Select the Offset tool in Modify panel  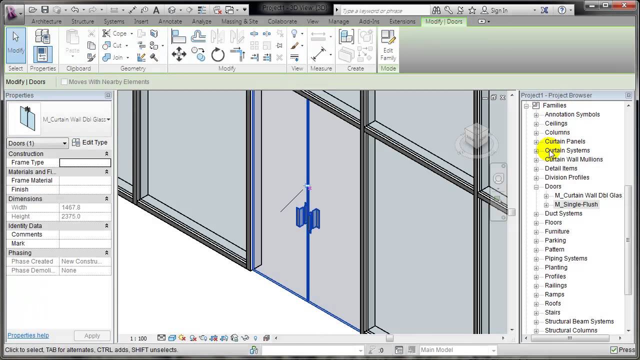(198, 36)
